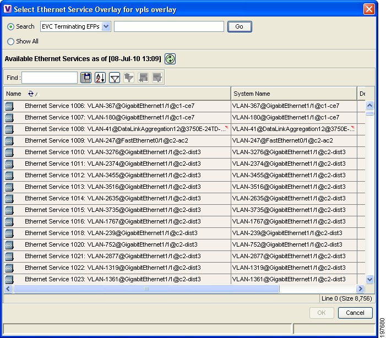Click icon beside Ethernet Service 1013 row
The width and height of the screenshot is (386, 338).
(9, 187)
